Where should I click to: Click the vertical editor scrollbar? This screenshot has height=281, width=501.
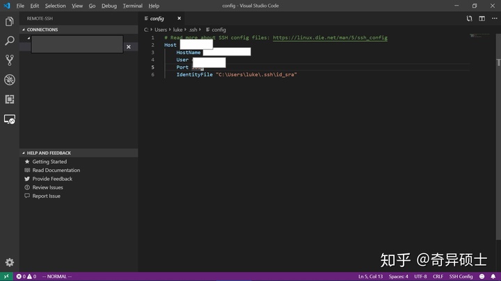tap(498, 137)
